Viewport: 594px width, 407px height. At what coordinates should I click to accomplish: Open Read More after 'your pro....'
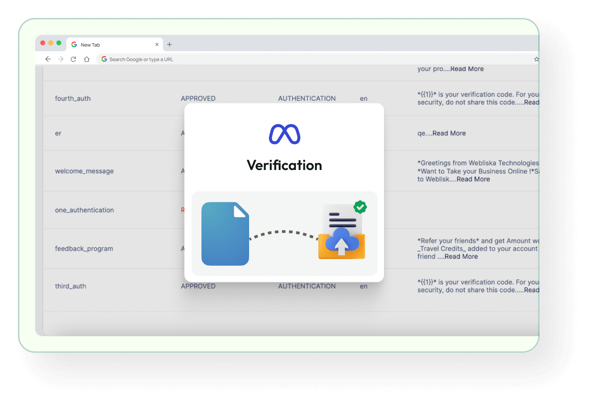(467, 69)
